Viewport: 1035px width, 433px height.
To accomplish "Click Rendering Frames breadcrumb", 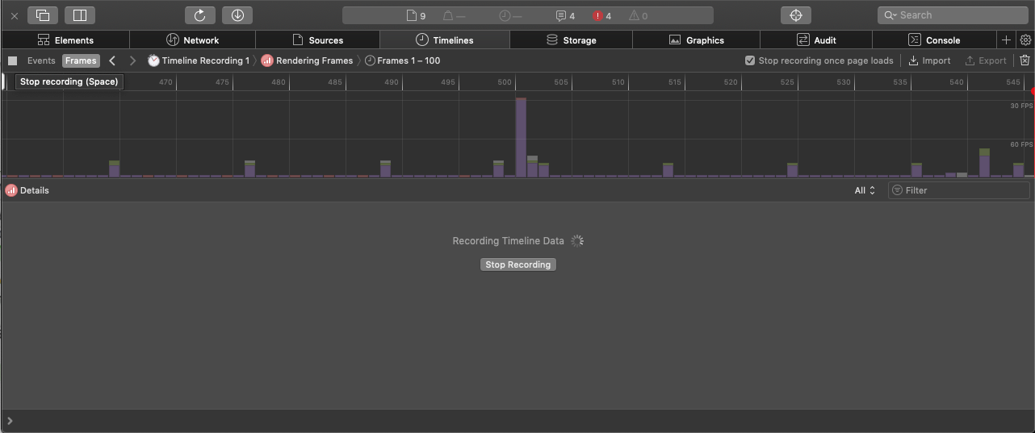I will coord(307,60).
